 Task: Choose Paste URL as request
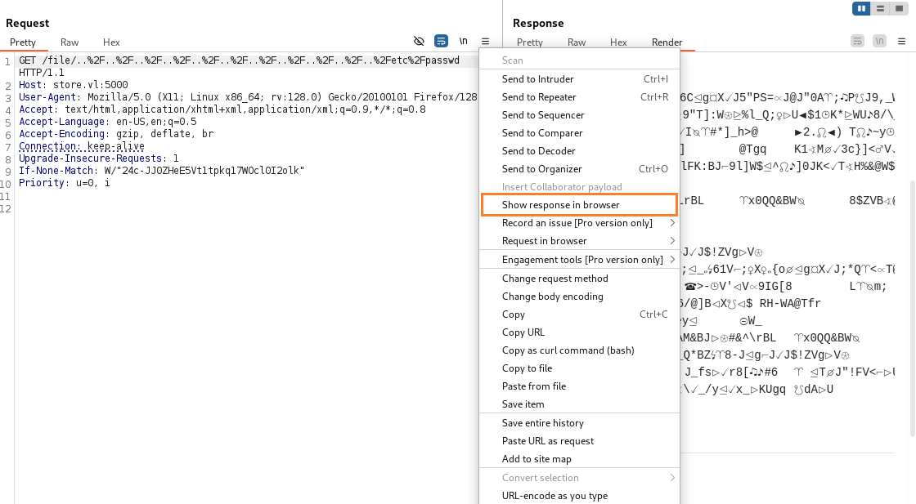click(579, 441)
